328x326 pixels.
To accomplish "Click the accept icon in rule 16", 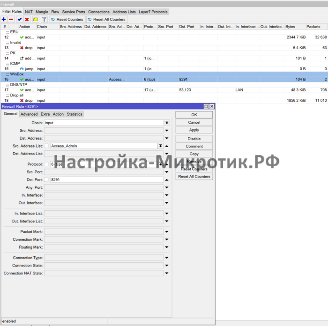I will coord(22,80).
